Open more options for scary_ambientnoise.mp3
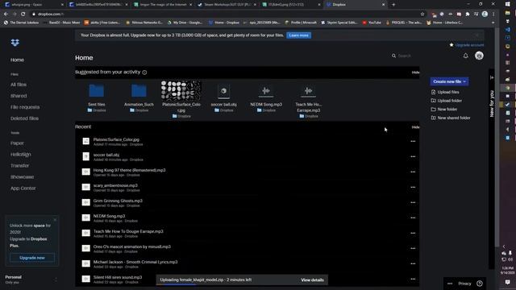Image resolution: width=516 pixels, height=290 pixels. (413, 188)
